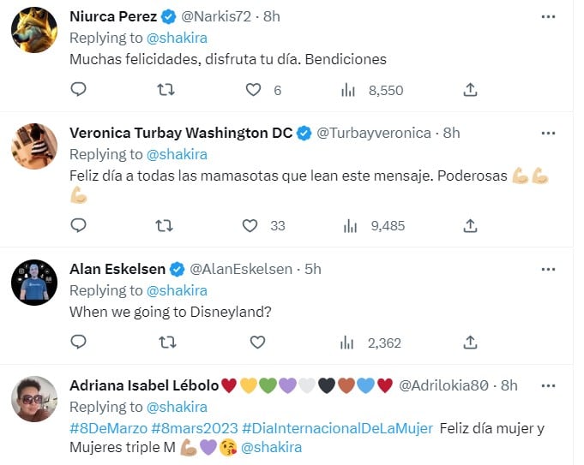Reply to Niurca Perez's tweet

78,89
